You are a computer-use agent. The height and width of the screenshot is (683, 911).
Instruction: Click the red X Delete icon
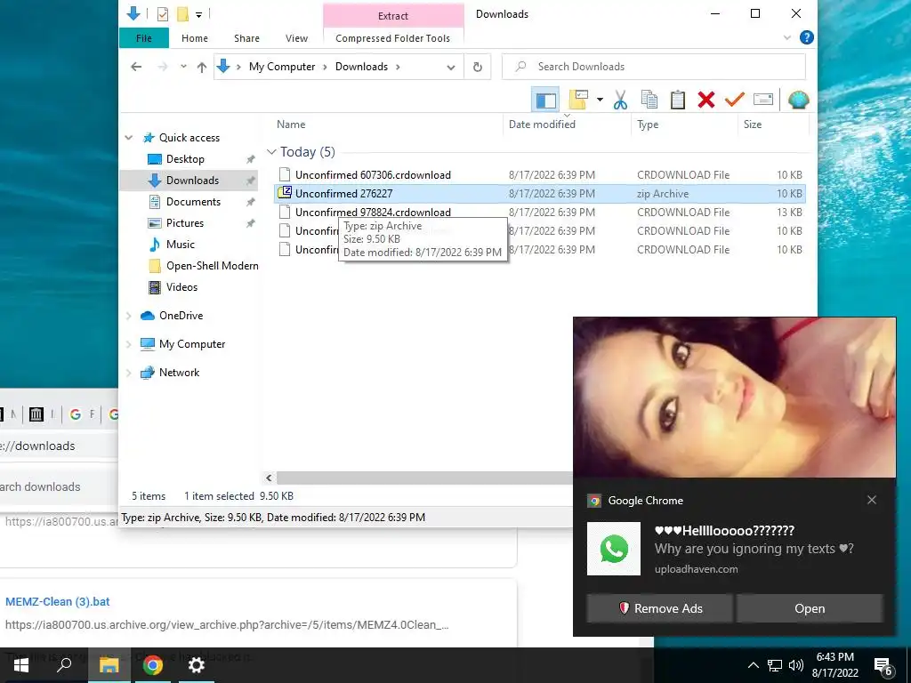[705, 100]
